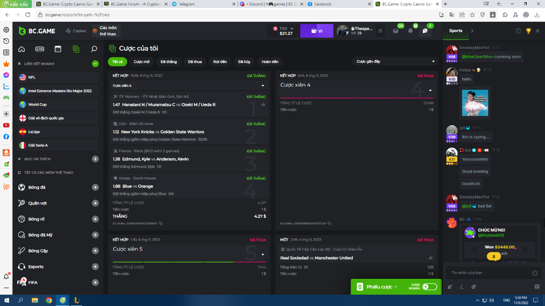Open the search magnifier in sports navigation

94,49
